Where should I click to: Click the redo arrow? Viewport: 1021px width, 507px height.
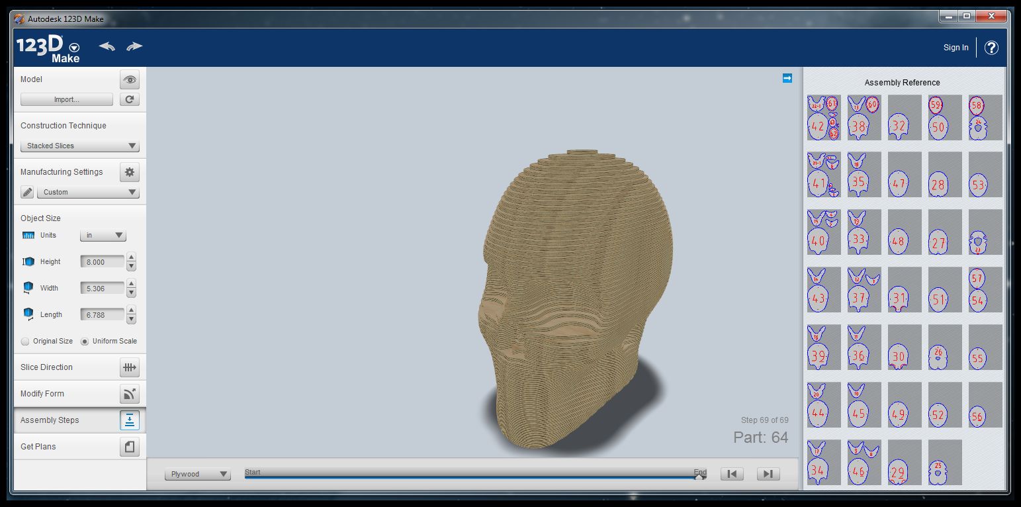(x=134, y=46)
